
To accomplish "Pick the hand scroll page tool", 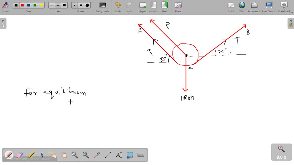I will click(64, 155).
